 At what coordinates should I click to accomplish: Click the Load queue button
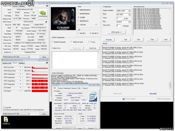[165, 40]
